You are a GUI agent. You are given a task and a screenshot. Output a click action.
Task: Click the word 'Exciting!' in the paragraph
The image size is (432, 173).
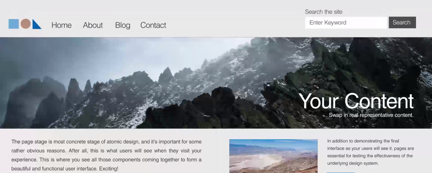pyautogui.click(x=108, y=168)
